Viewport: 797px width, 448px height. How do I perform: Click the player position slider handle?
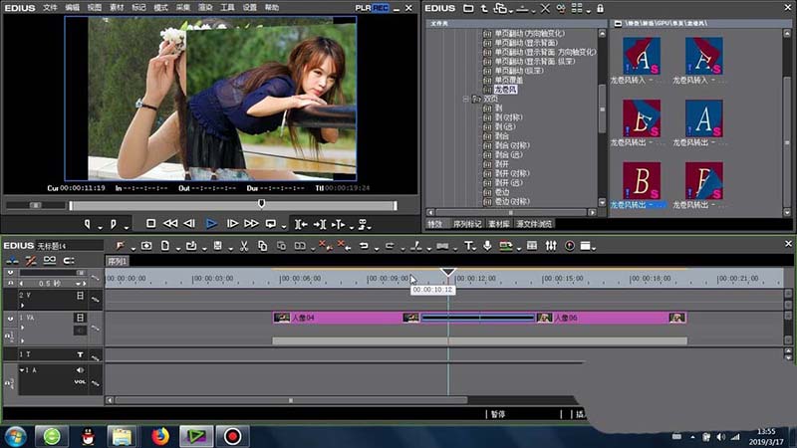pos(261,204)
